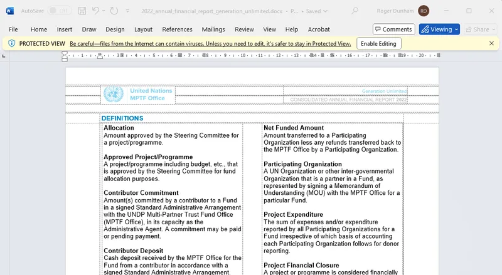Click the Project Expenditure heading

(293, 215)
